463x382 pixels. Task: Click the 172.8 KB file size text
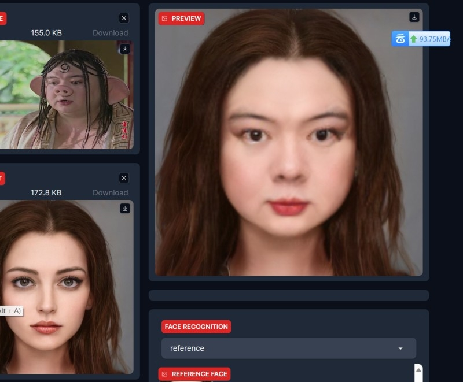coord(46,192)
